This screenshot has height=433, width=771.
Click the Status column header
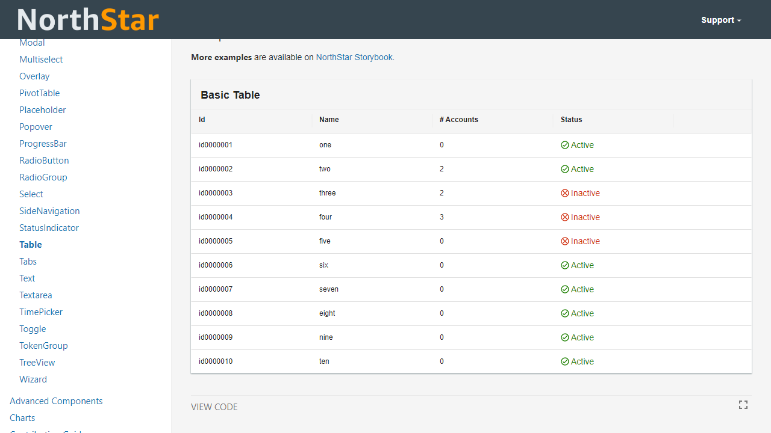coord(571,120)
